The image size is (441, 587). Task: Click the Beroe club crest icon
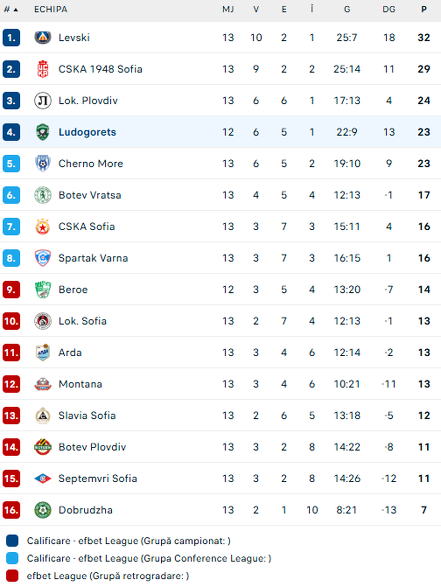click(x=43, y=290)
